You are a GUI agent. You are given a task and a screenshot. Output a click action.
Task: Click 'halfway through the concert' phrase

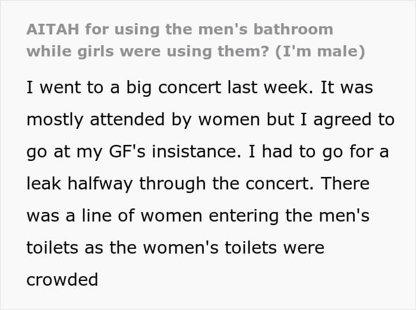(x=191, y=184)
